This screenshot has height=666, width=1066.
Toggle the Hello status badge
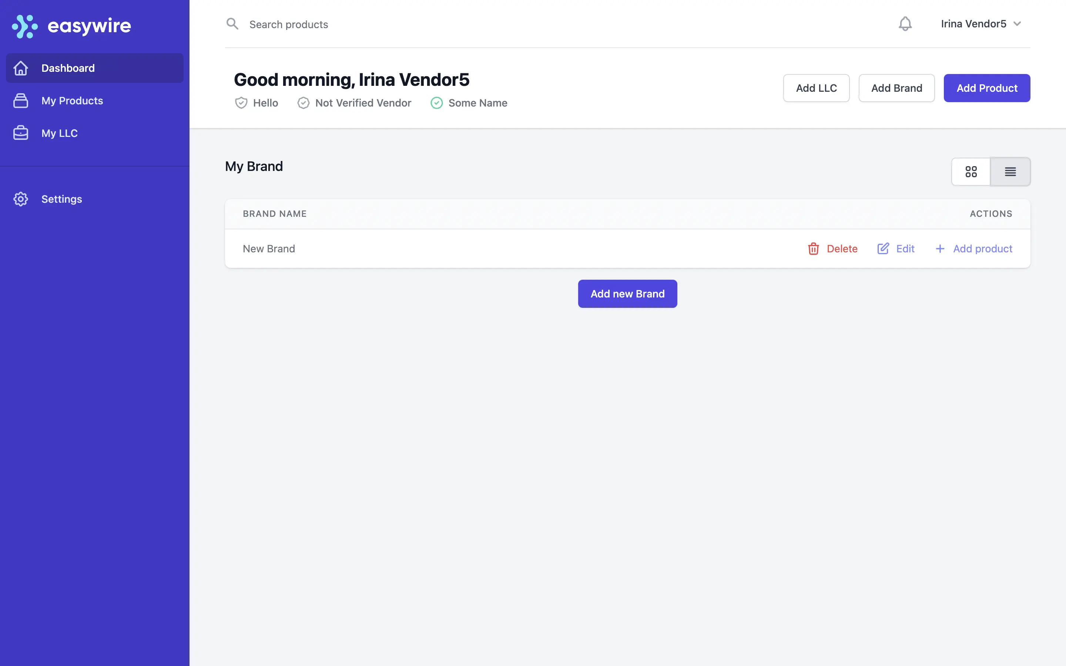(x=257, y=102)
